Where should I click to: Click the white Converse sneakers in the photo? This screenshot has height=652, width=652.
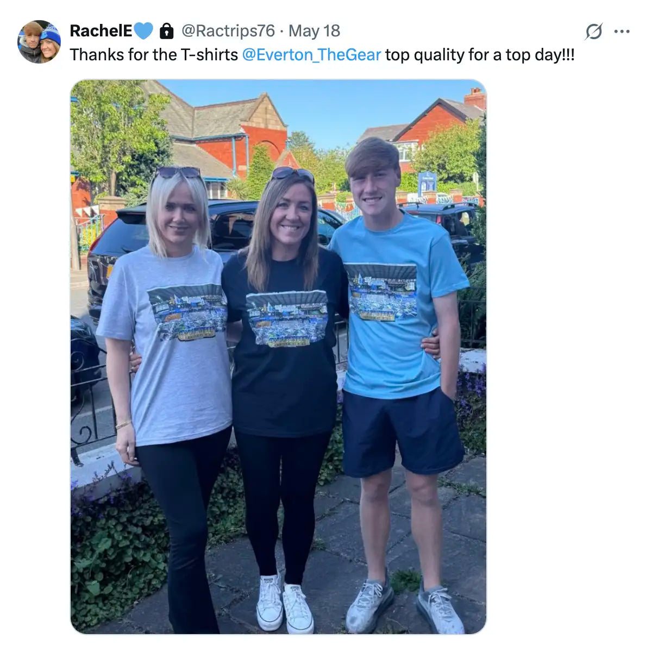[284, 603]
